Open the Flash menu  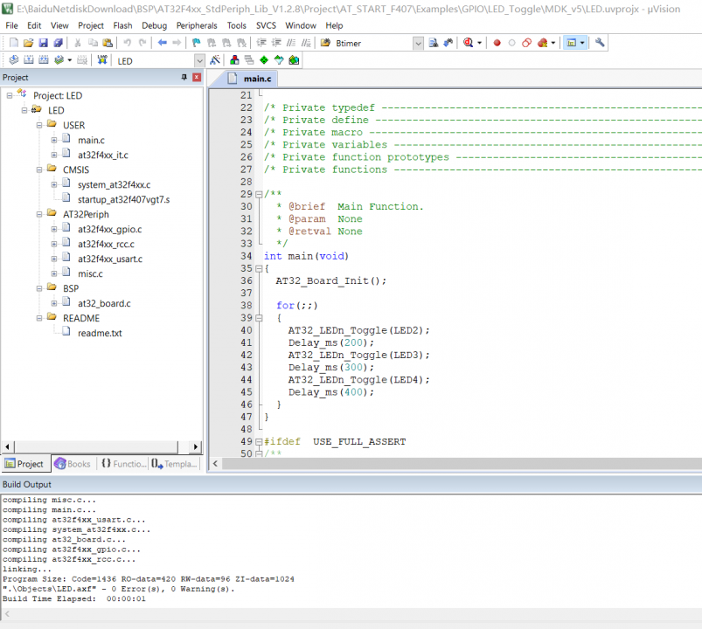[x=122, y=25]
